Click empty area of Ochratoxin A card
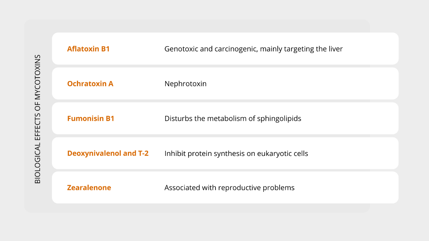This screenshot has width=429, height=241. coord(301,83)
